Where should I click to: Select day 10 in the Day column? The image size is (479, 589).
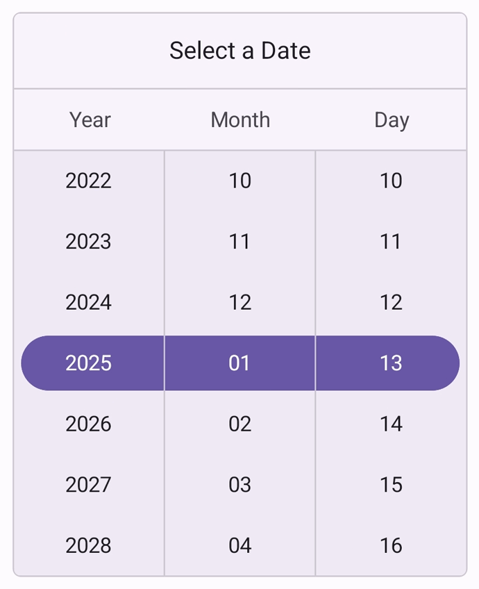(x=390, y=181)
